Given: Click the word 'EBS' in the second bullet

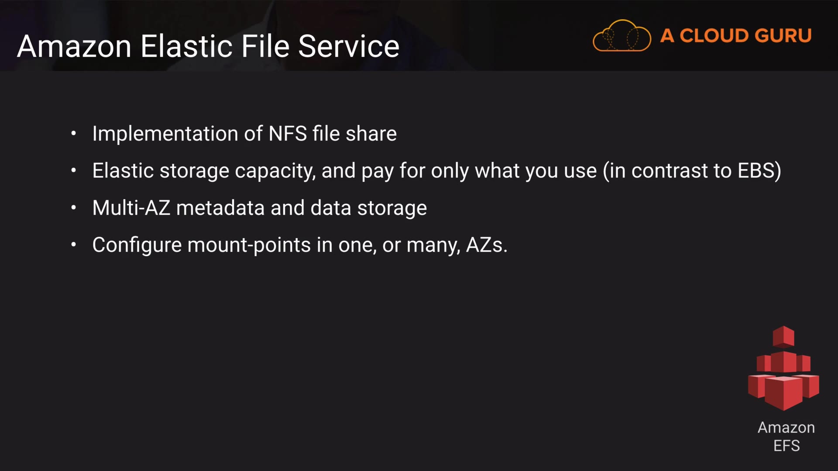Looking at the screenshot, I should [x=756, y=171].
